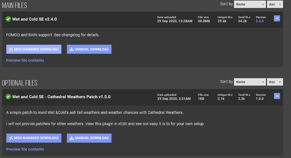Click the 2.3k total downloads value
The image size is (291, 158).
[x=241, y=98]
